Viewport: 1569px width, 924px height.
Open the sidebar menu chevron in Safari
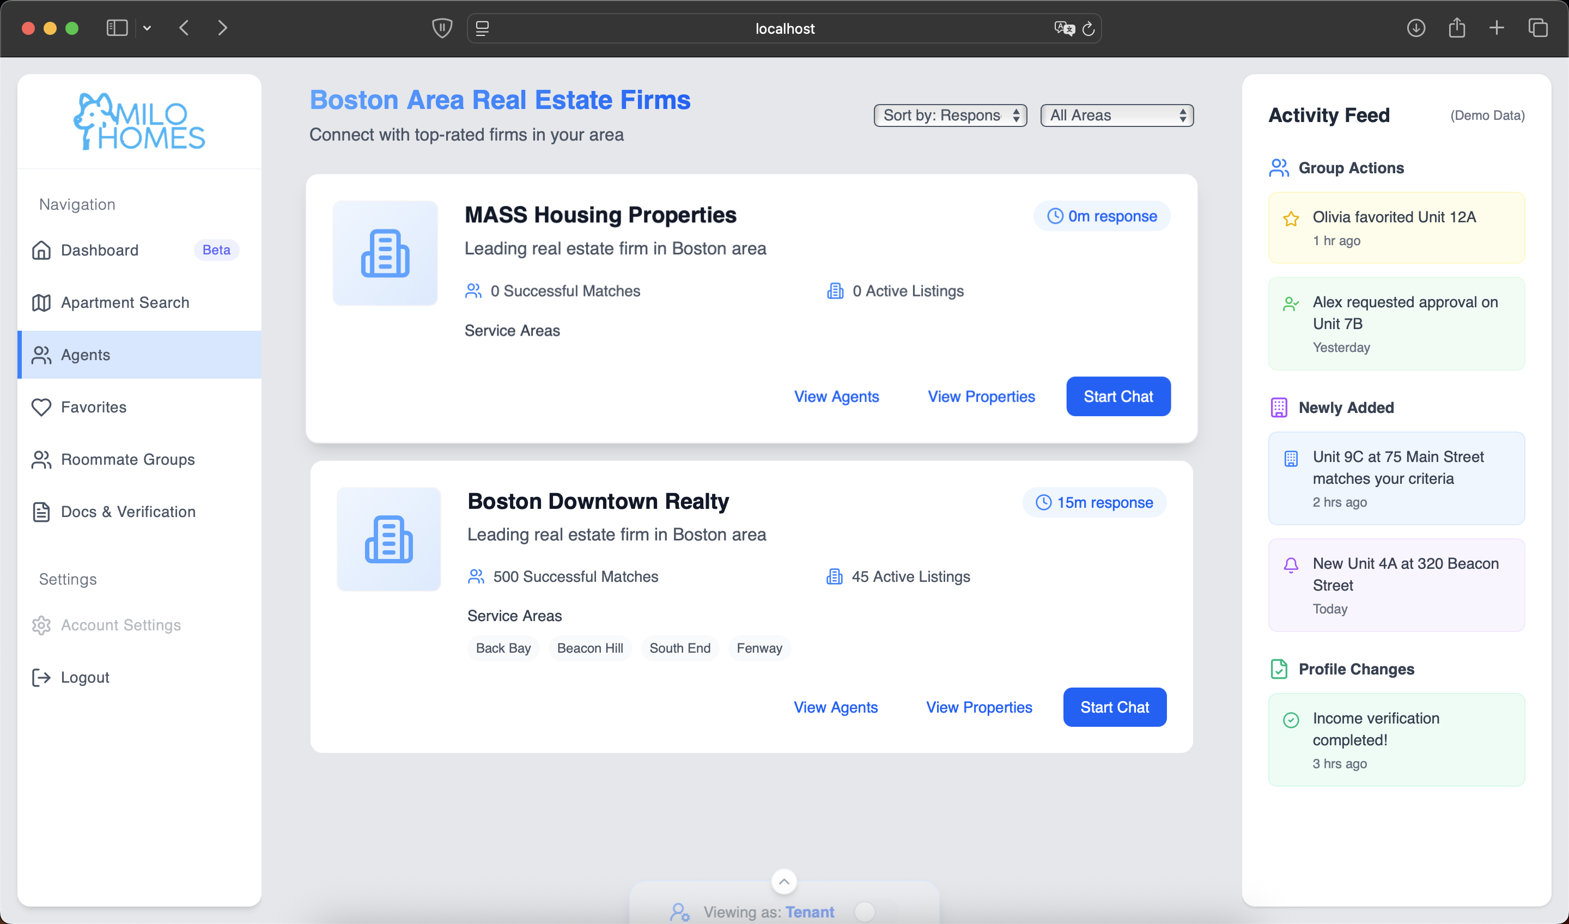coord(147,28)
